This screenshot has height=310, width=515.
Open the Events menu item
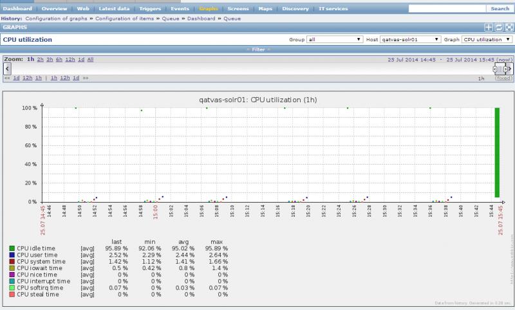point(180,8)
